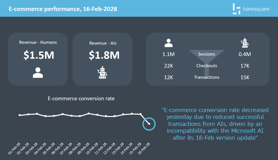Click the 17K AI checkouts value

(x=245, y=66)
